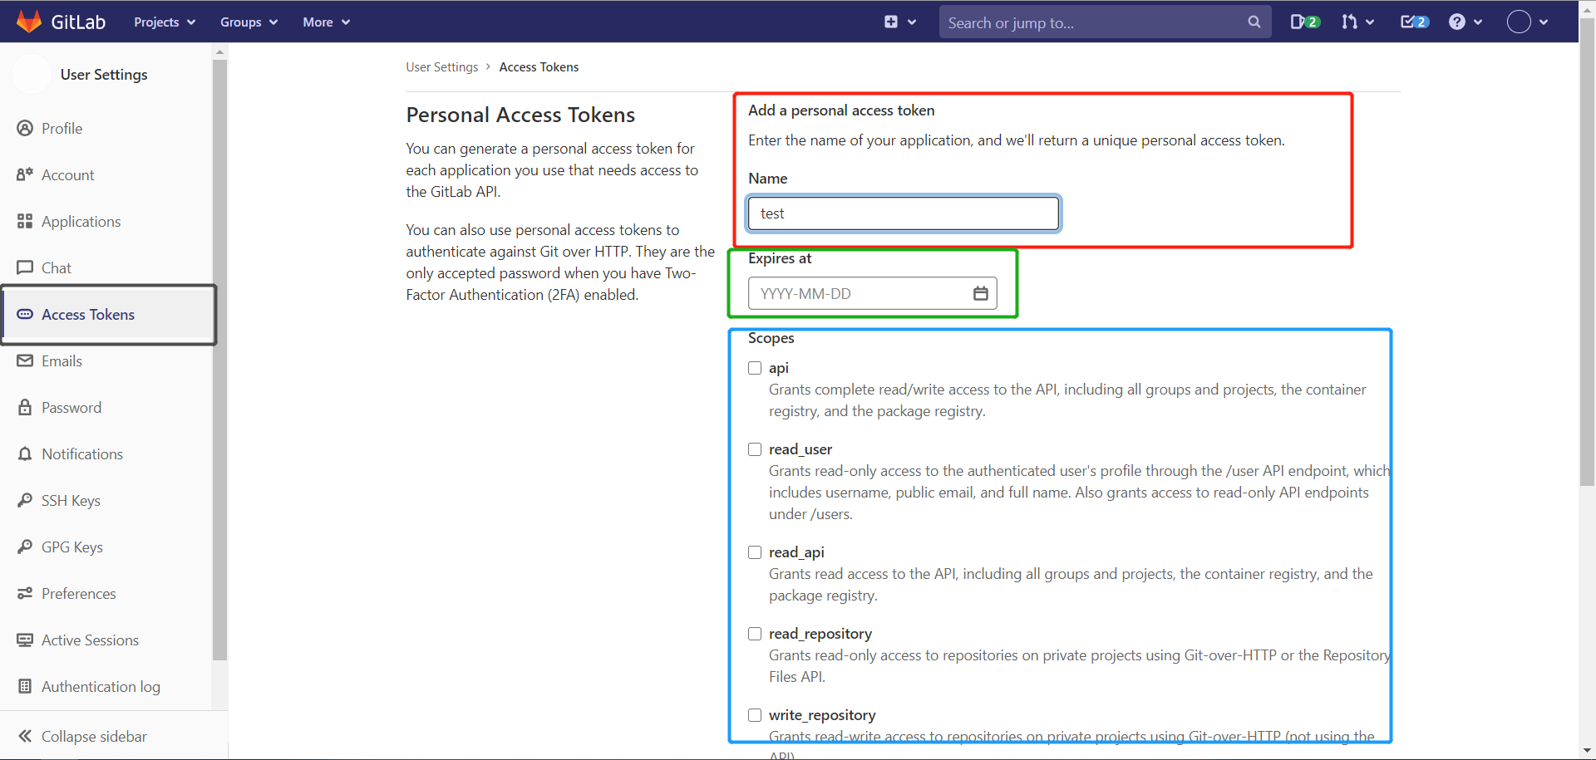Open the merge requests icon

point(1349,22)
